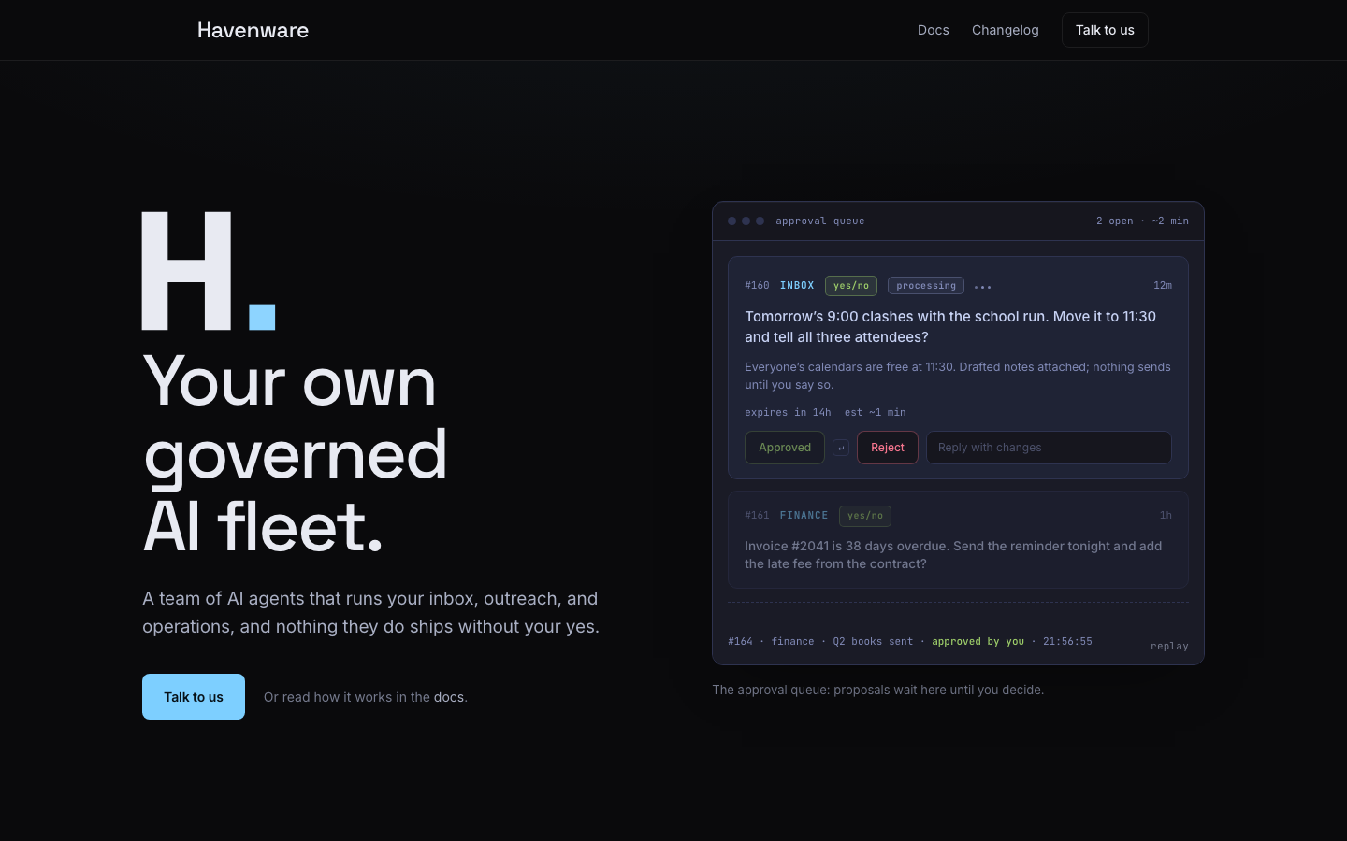Click the #164 log entry number

coord(740,642)
